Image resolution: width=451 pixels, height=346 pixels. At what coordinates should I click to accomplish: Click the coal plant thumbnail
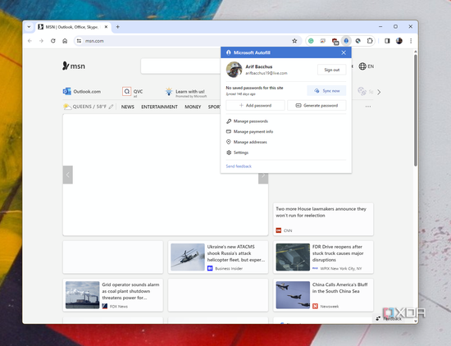click(x=83, y=295)
